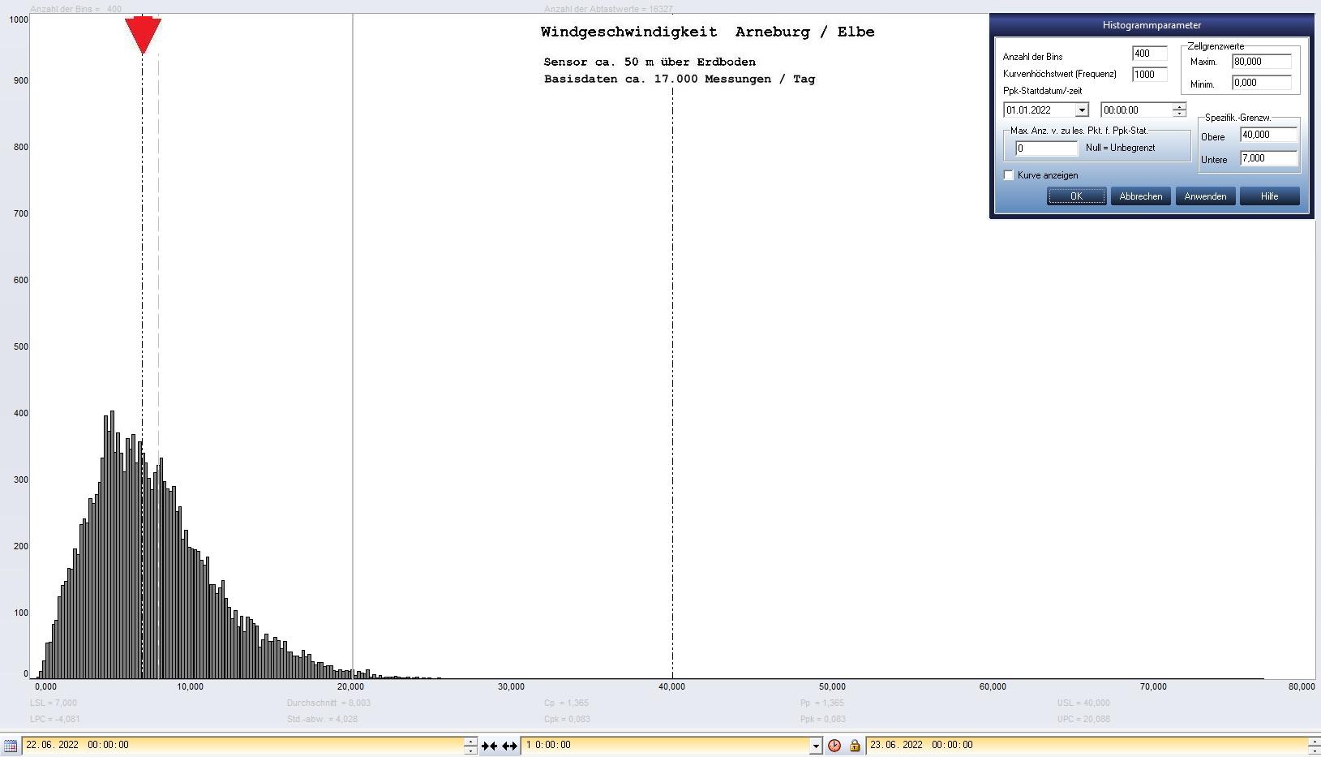Image resolution: width=1321 pixels, height=757 pixels.
Task: Click Anwenden to apply parameters
Action: click(x=1205, y=196)
